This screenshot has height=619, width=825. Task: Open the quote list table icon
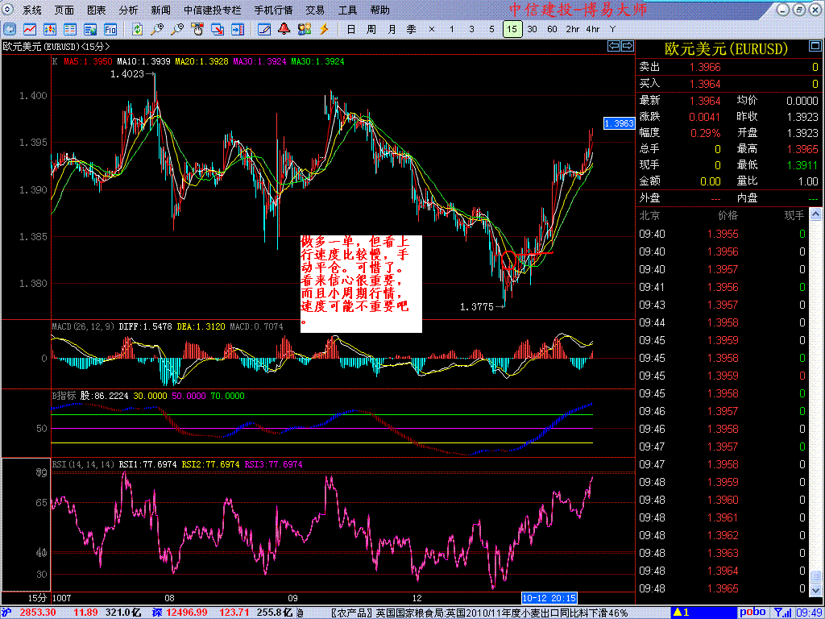pos(70,29)
